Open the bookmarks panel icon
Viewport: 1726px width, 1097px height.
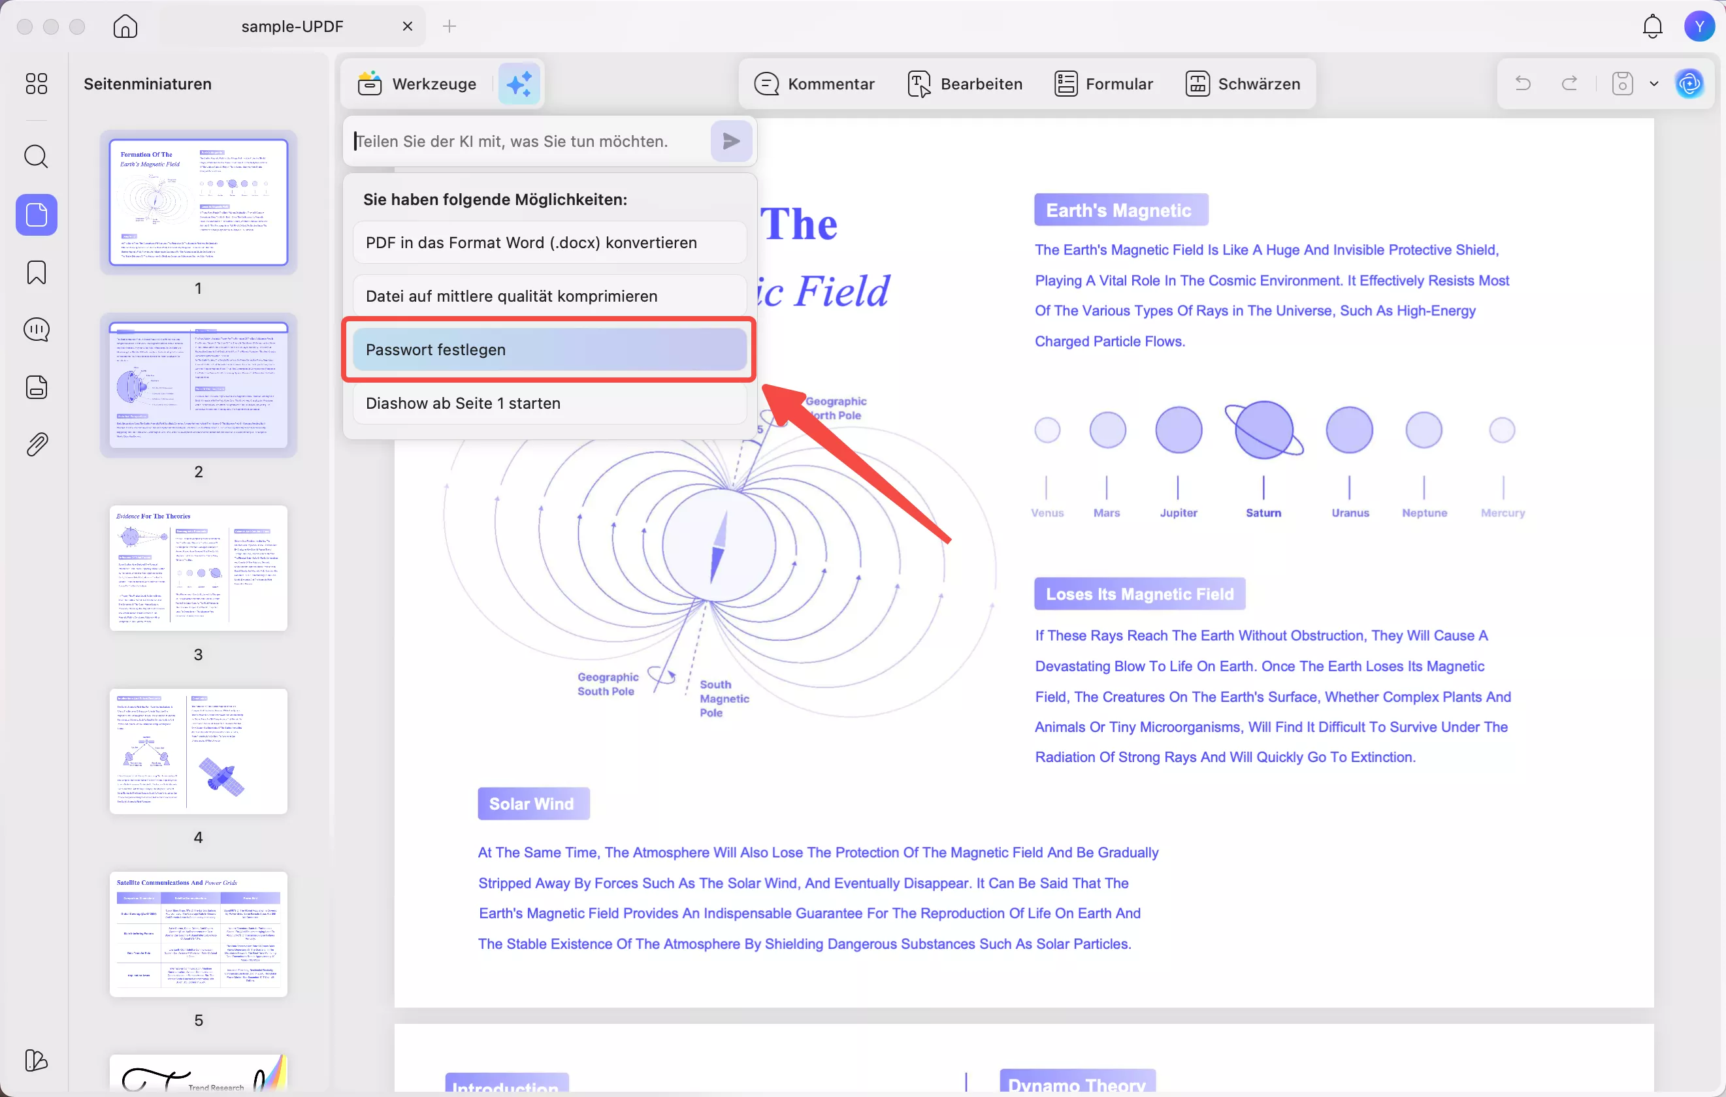point(37,272)
